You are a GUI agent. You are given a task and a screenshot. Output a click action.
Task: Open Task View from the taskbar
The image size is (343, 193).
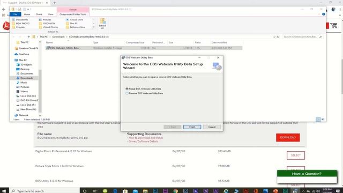coord(94,191)
